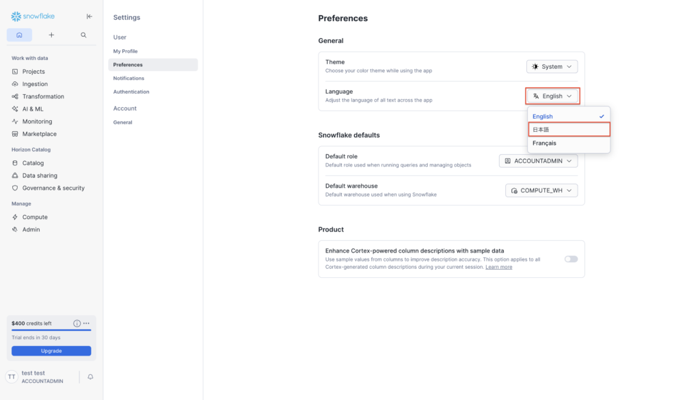Viewport: 700px width, 400px height.
Task: Open the Default warehouse COMPUTE_WH dropdown
Action: [x=541, y=190]
